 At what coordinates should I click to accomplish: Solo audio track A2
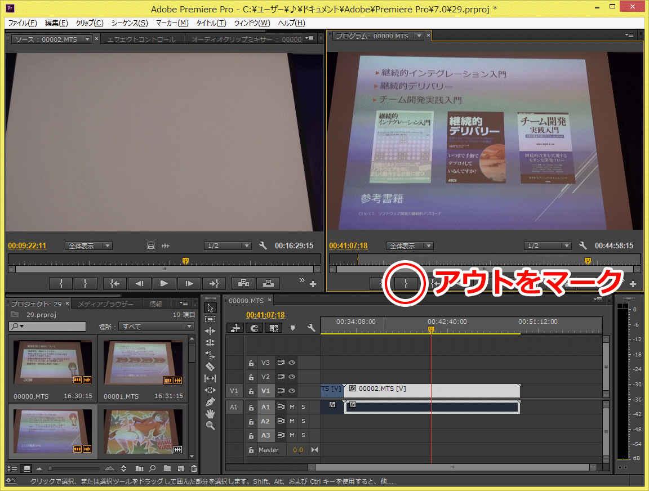pos(303,421)
